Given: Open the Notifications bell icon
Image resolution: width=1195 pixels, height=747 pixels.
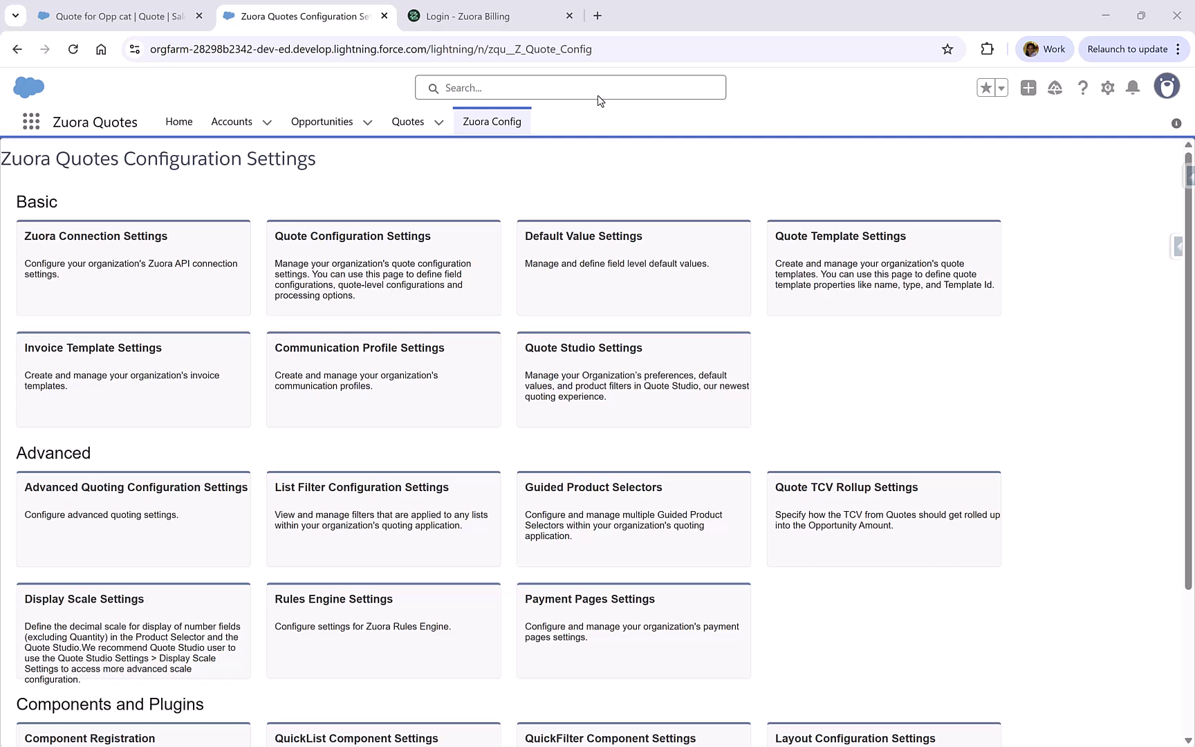Looking at the screenshot, I should [1133, 88].
